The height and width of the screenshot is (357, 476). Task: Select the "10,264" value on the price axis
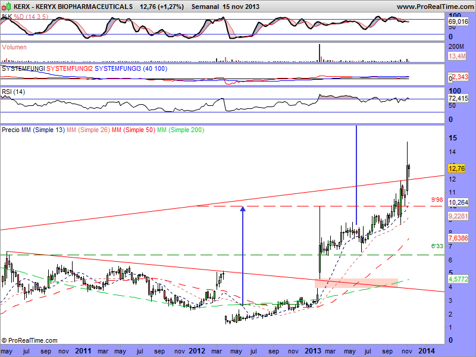point(458,202)
